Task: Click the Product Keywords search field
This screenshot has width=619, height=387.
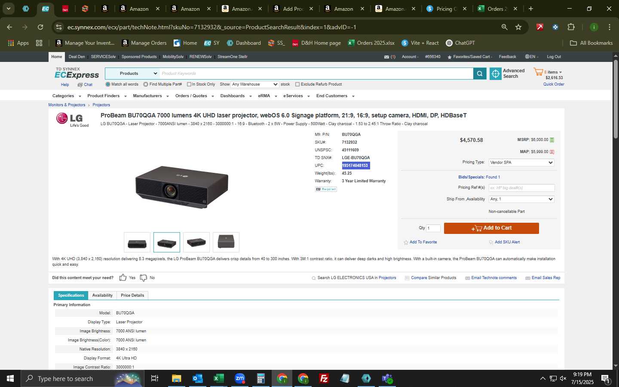Action: click(316, 74)
